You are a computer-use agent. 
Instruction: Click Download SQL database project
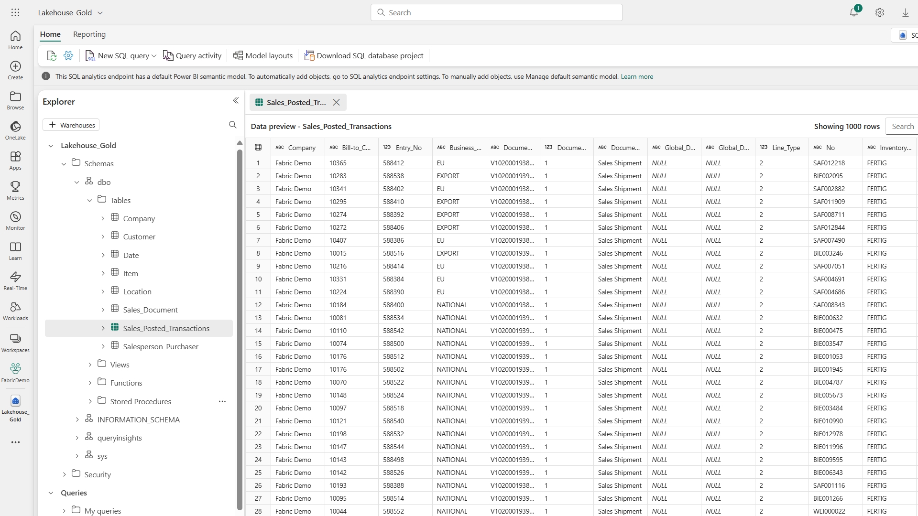[364, 55]
